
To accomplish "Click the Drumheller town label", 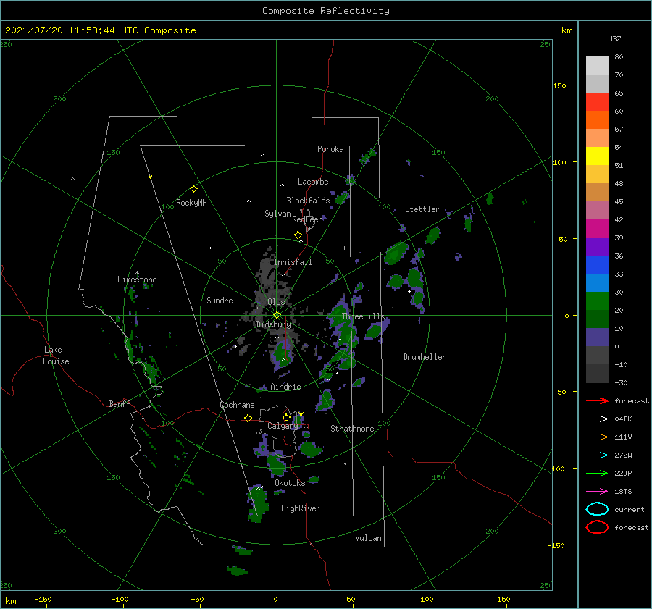I will (425, 357).
